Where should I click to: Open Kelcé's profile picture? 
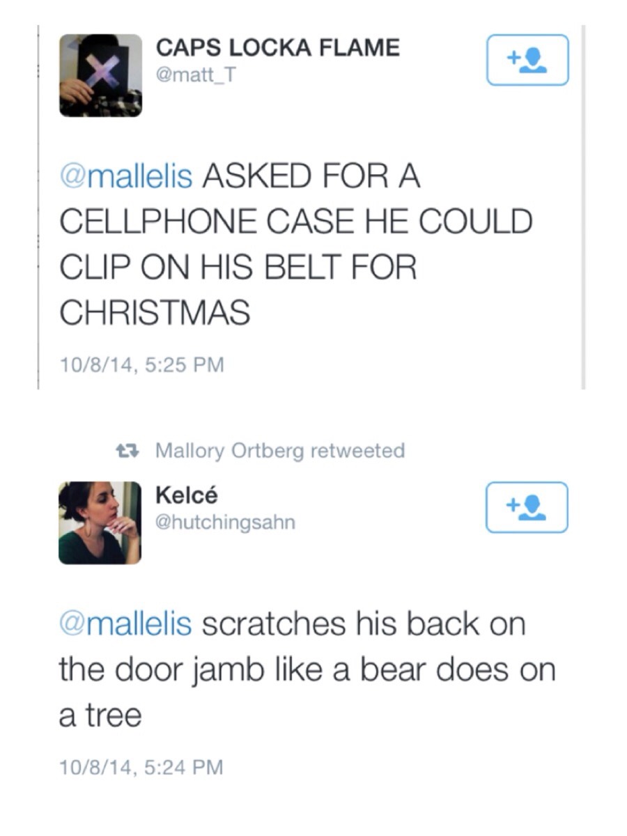point(100,522)
